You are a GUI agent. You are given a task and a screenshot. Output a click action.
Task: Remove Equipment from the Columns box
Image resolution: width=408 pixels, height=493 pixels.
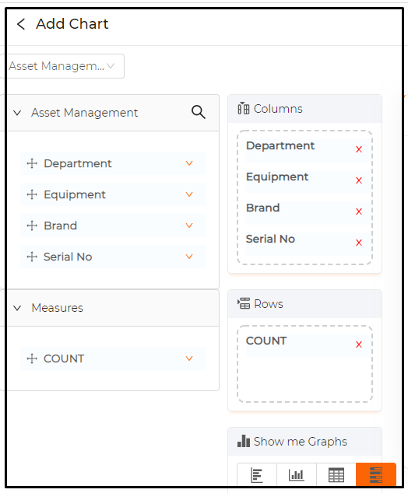pyautogui.click(x=359, y=180)
